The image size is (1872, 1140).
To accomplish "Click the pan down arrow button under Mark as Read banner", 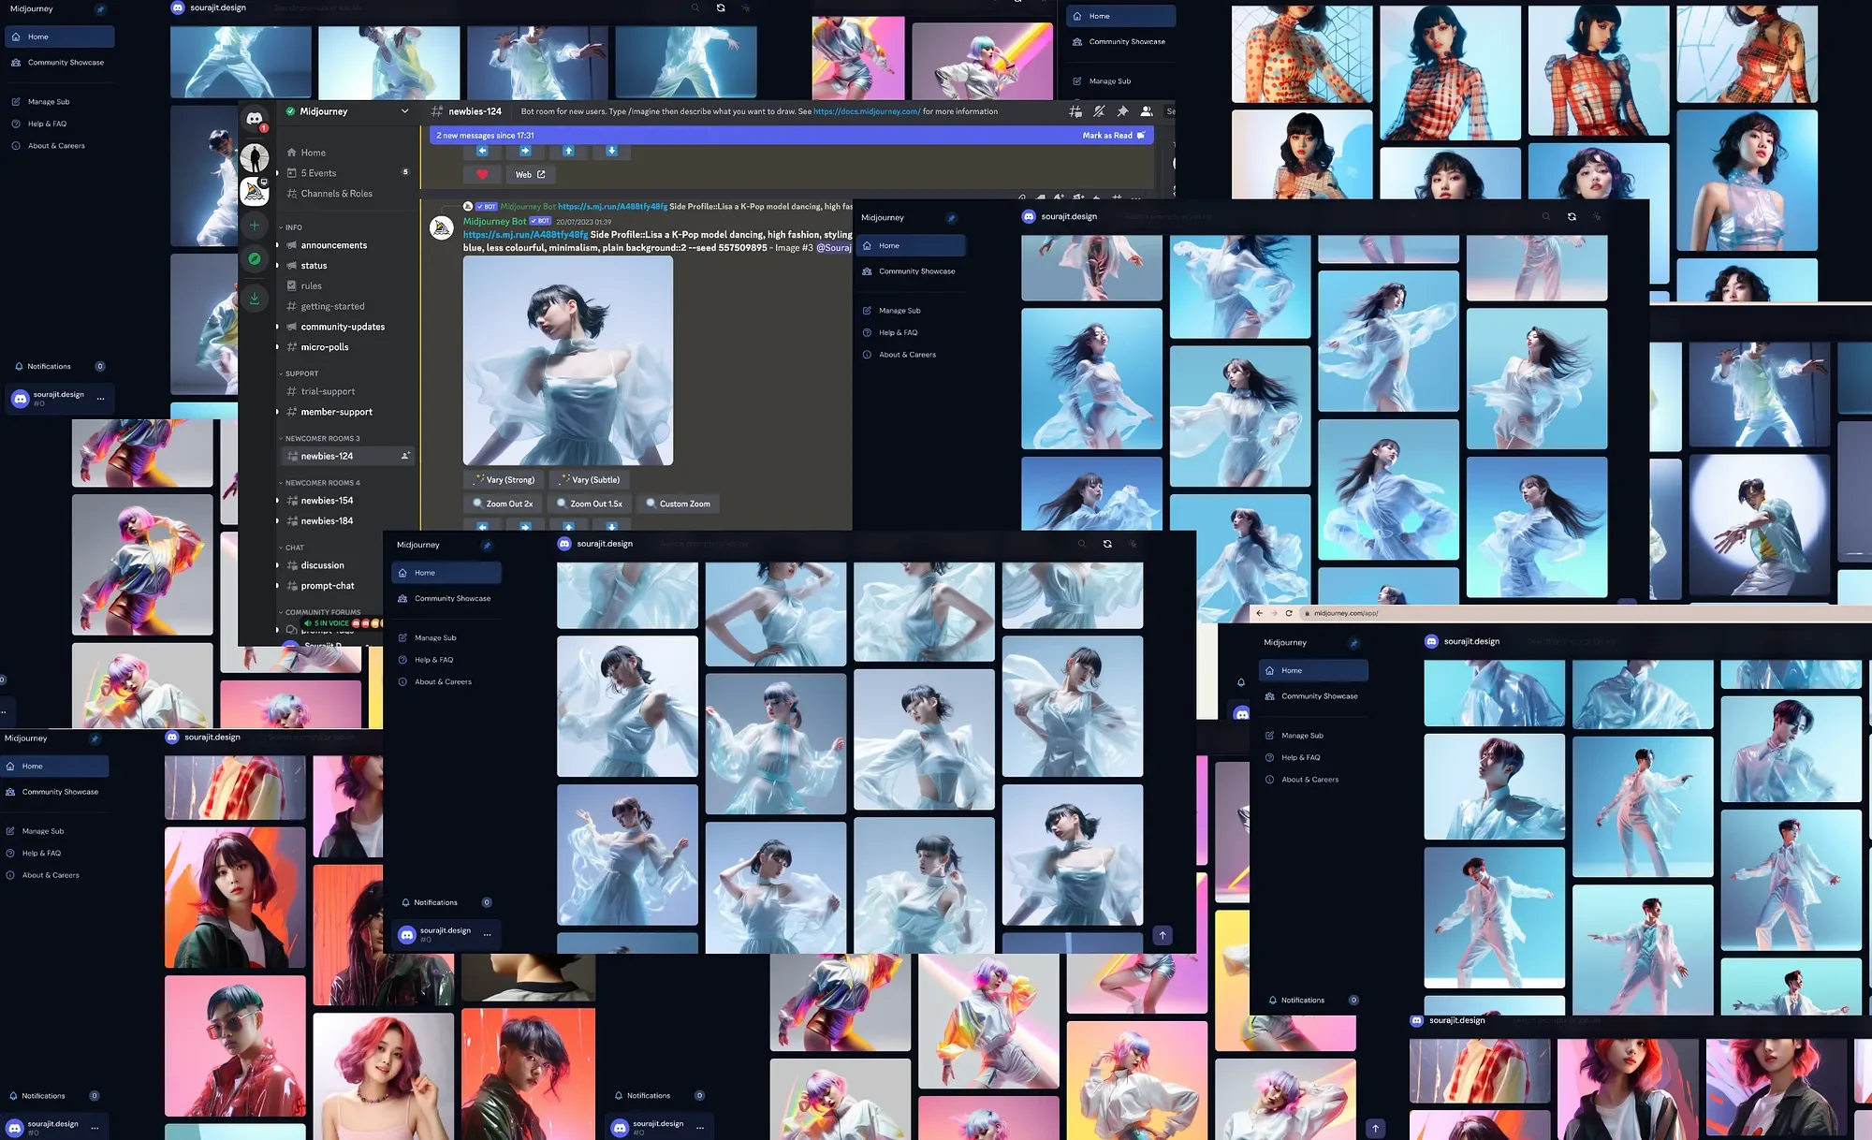I will [x=611, y=151].
